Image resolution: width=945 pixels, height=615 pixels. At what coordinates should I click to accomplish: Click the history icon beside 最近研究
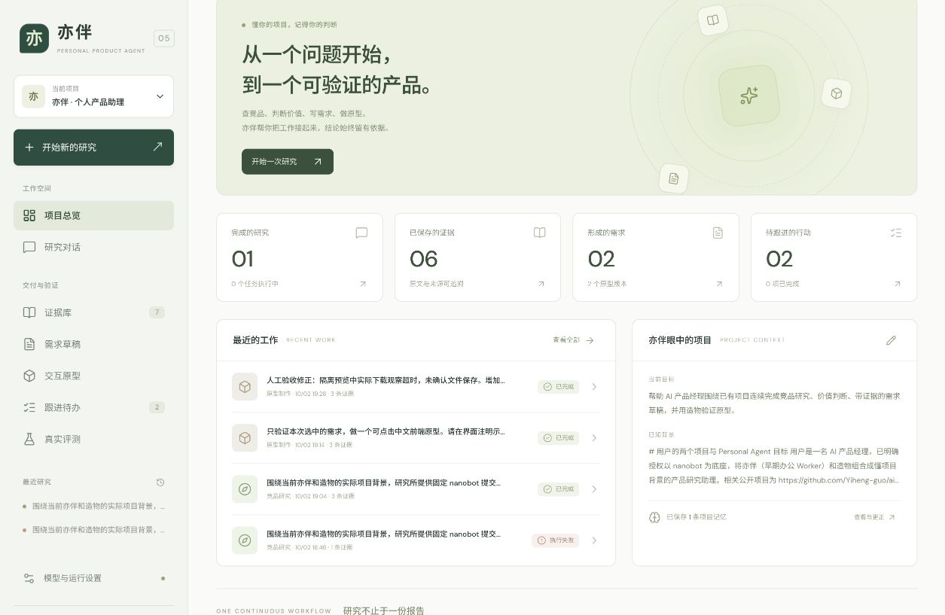pos(160,482)
